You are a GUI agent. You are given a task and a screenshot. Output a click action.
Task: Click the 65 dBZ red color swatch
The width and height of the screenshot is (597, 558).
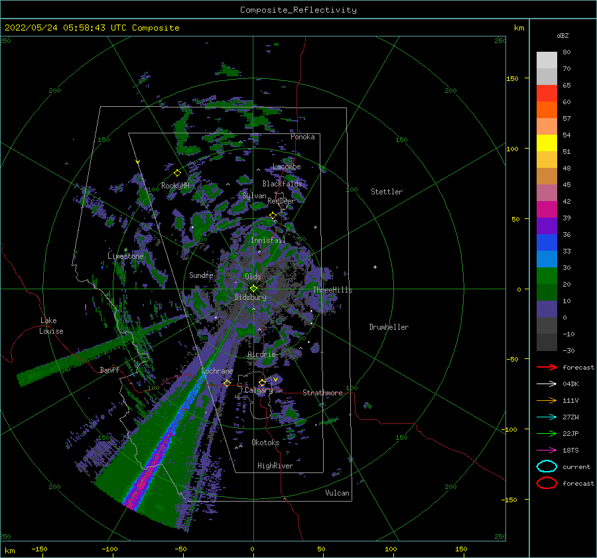click(x=547, y=93)
